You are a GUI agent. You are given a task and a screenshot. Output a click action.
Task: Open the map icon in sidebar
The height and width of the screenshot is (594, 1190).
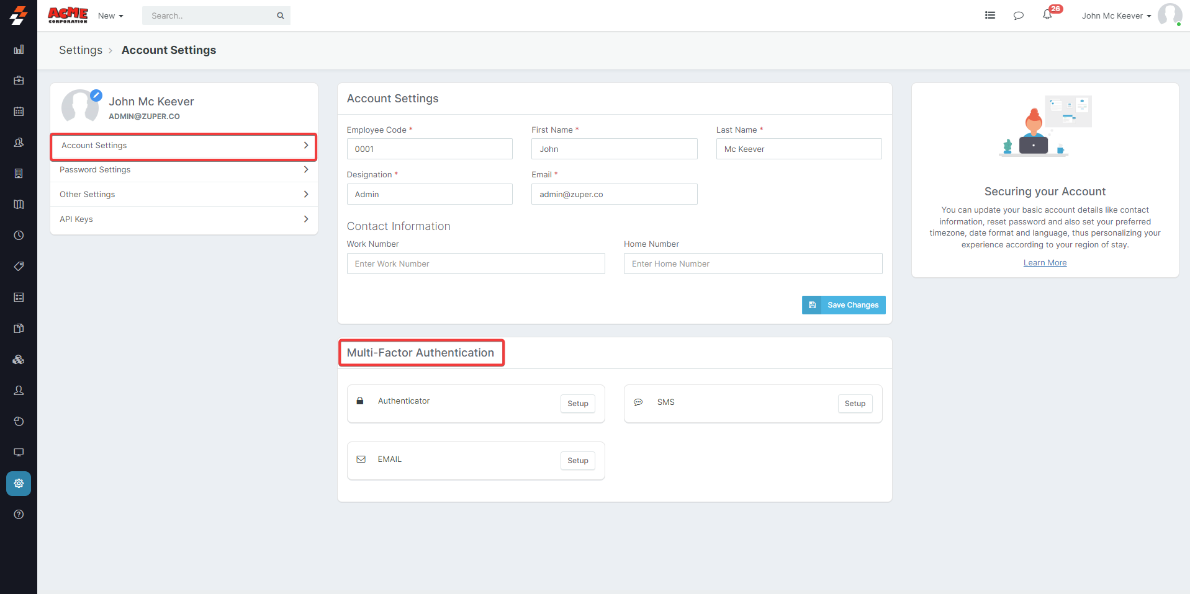(19, 205)
